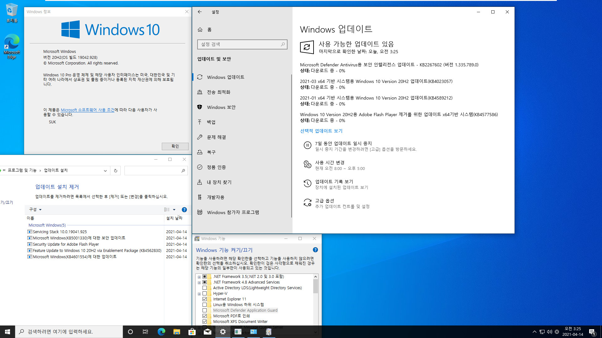This screenshot has height=338, width=602.
Task: Open 선택적 업데이트 보기 link
Action: [321, 131]
